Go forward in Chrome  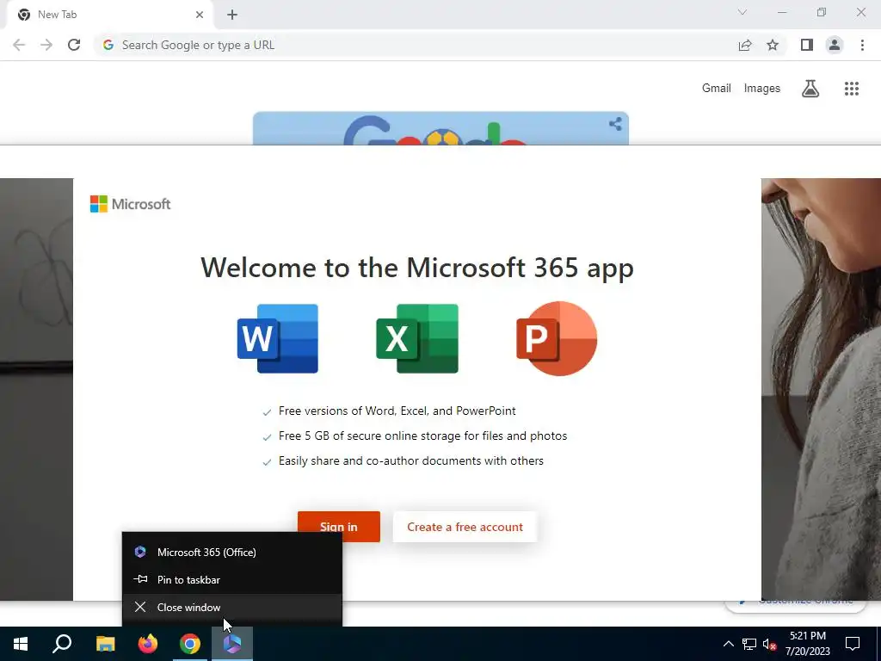pyautogui.click(x=46, y=45)
